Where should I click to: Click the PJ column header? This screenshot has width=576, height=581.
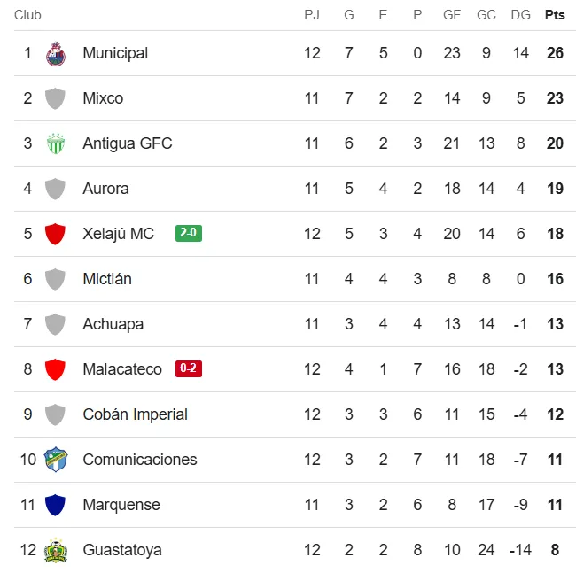pyautogui.click(x=312, y=15)
